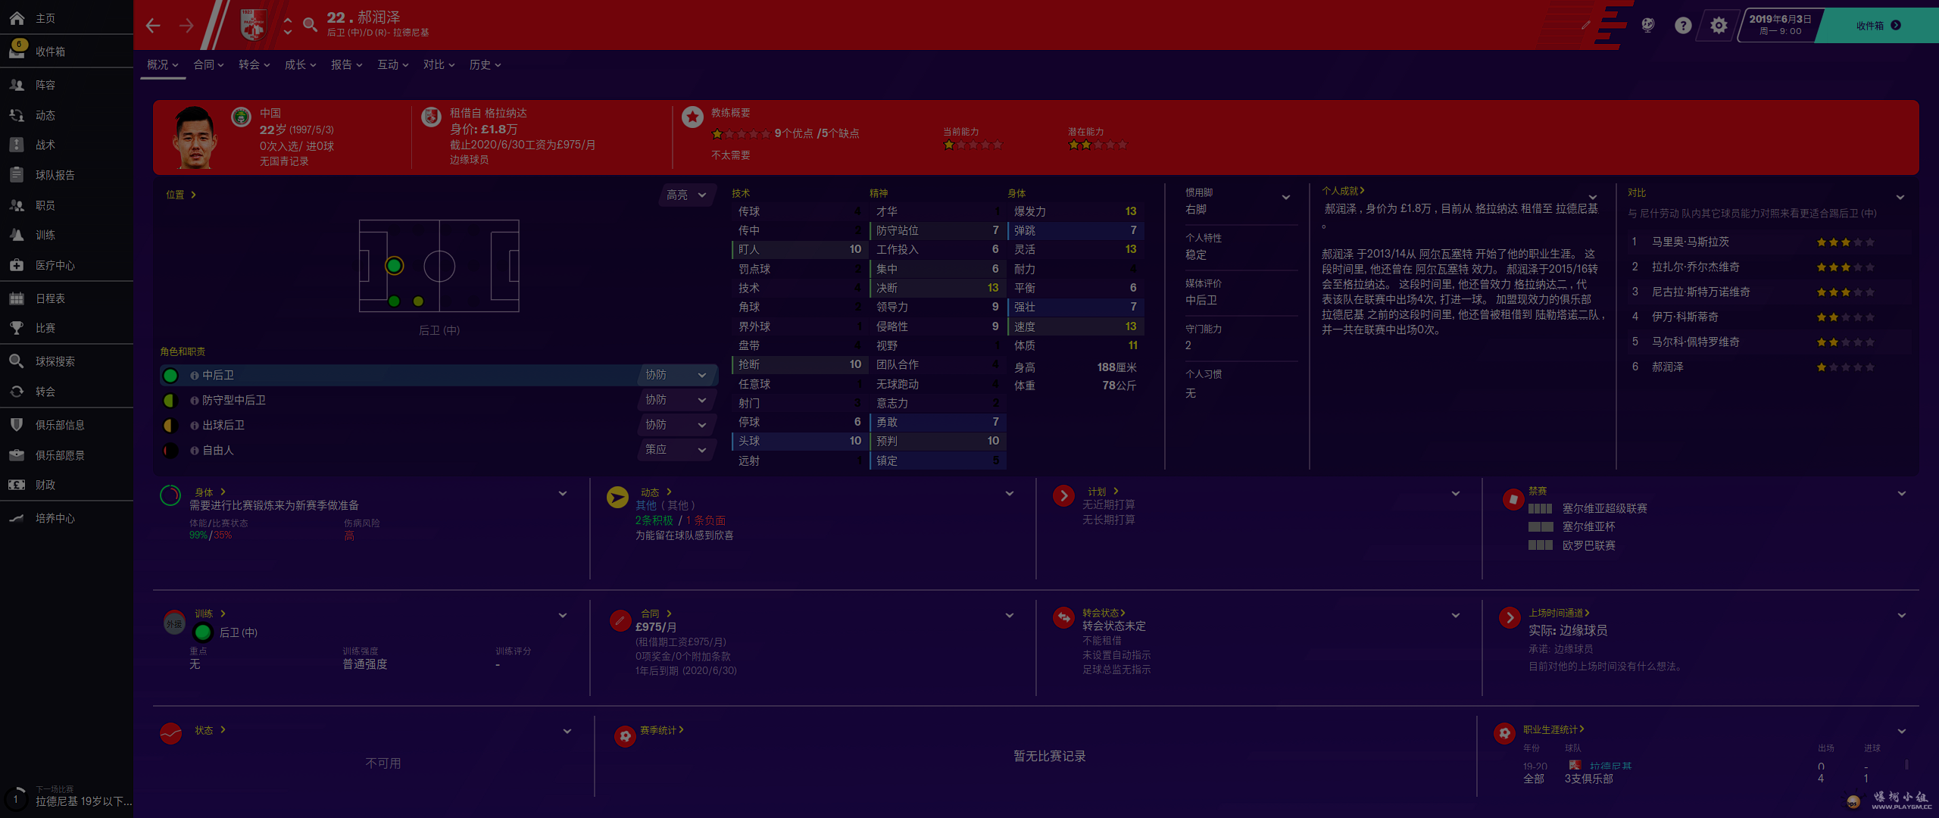Viewport: 1939px width, 818px height.
Task: Open the 合同 tab menu
Action: 208,65
